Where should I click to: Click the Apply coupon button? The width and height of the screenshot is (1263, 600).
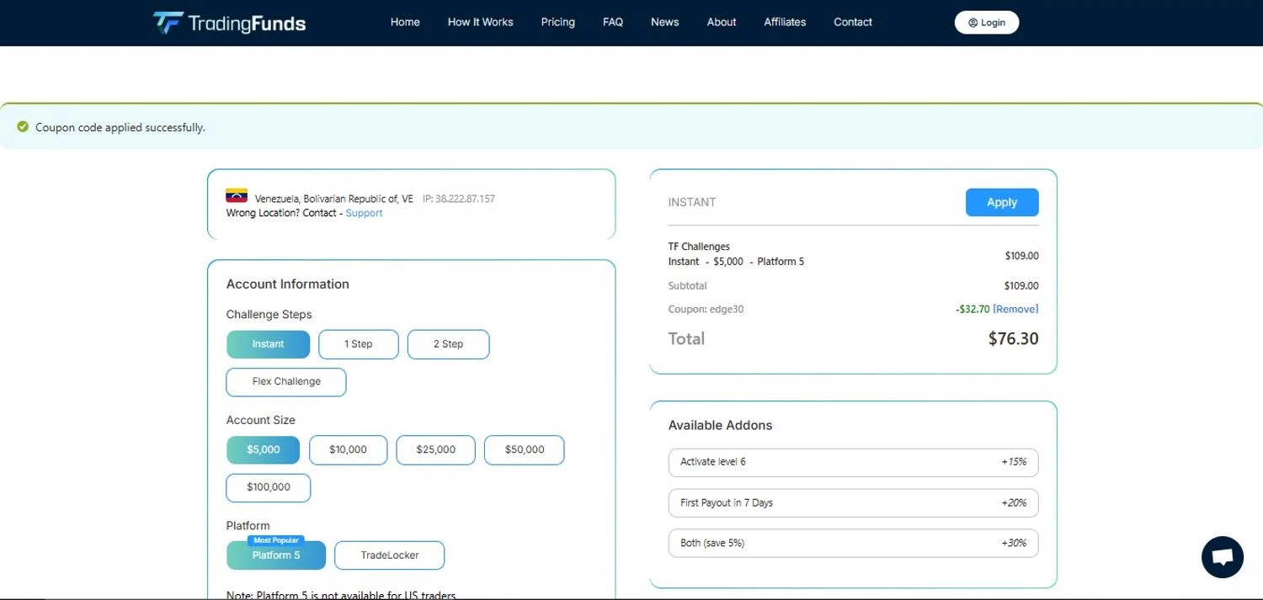[x=1002, y=202]
